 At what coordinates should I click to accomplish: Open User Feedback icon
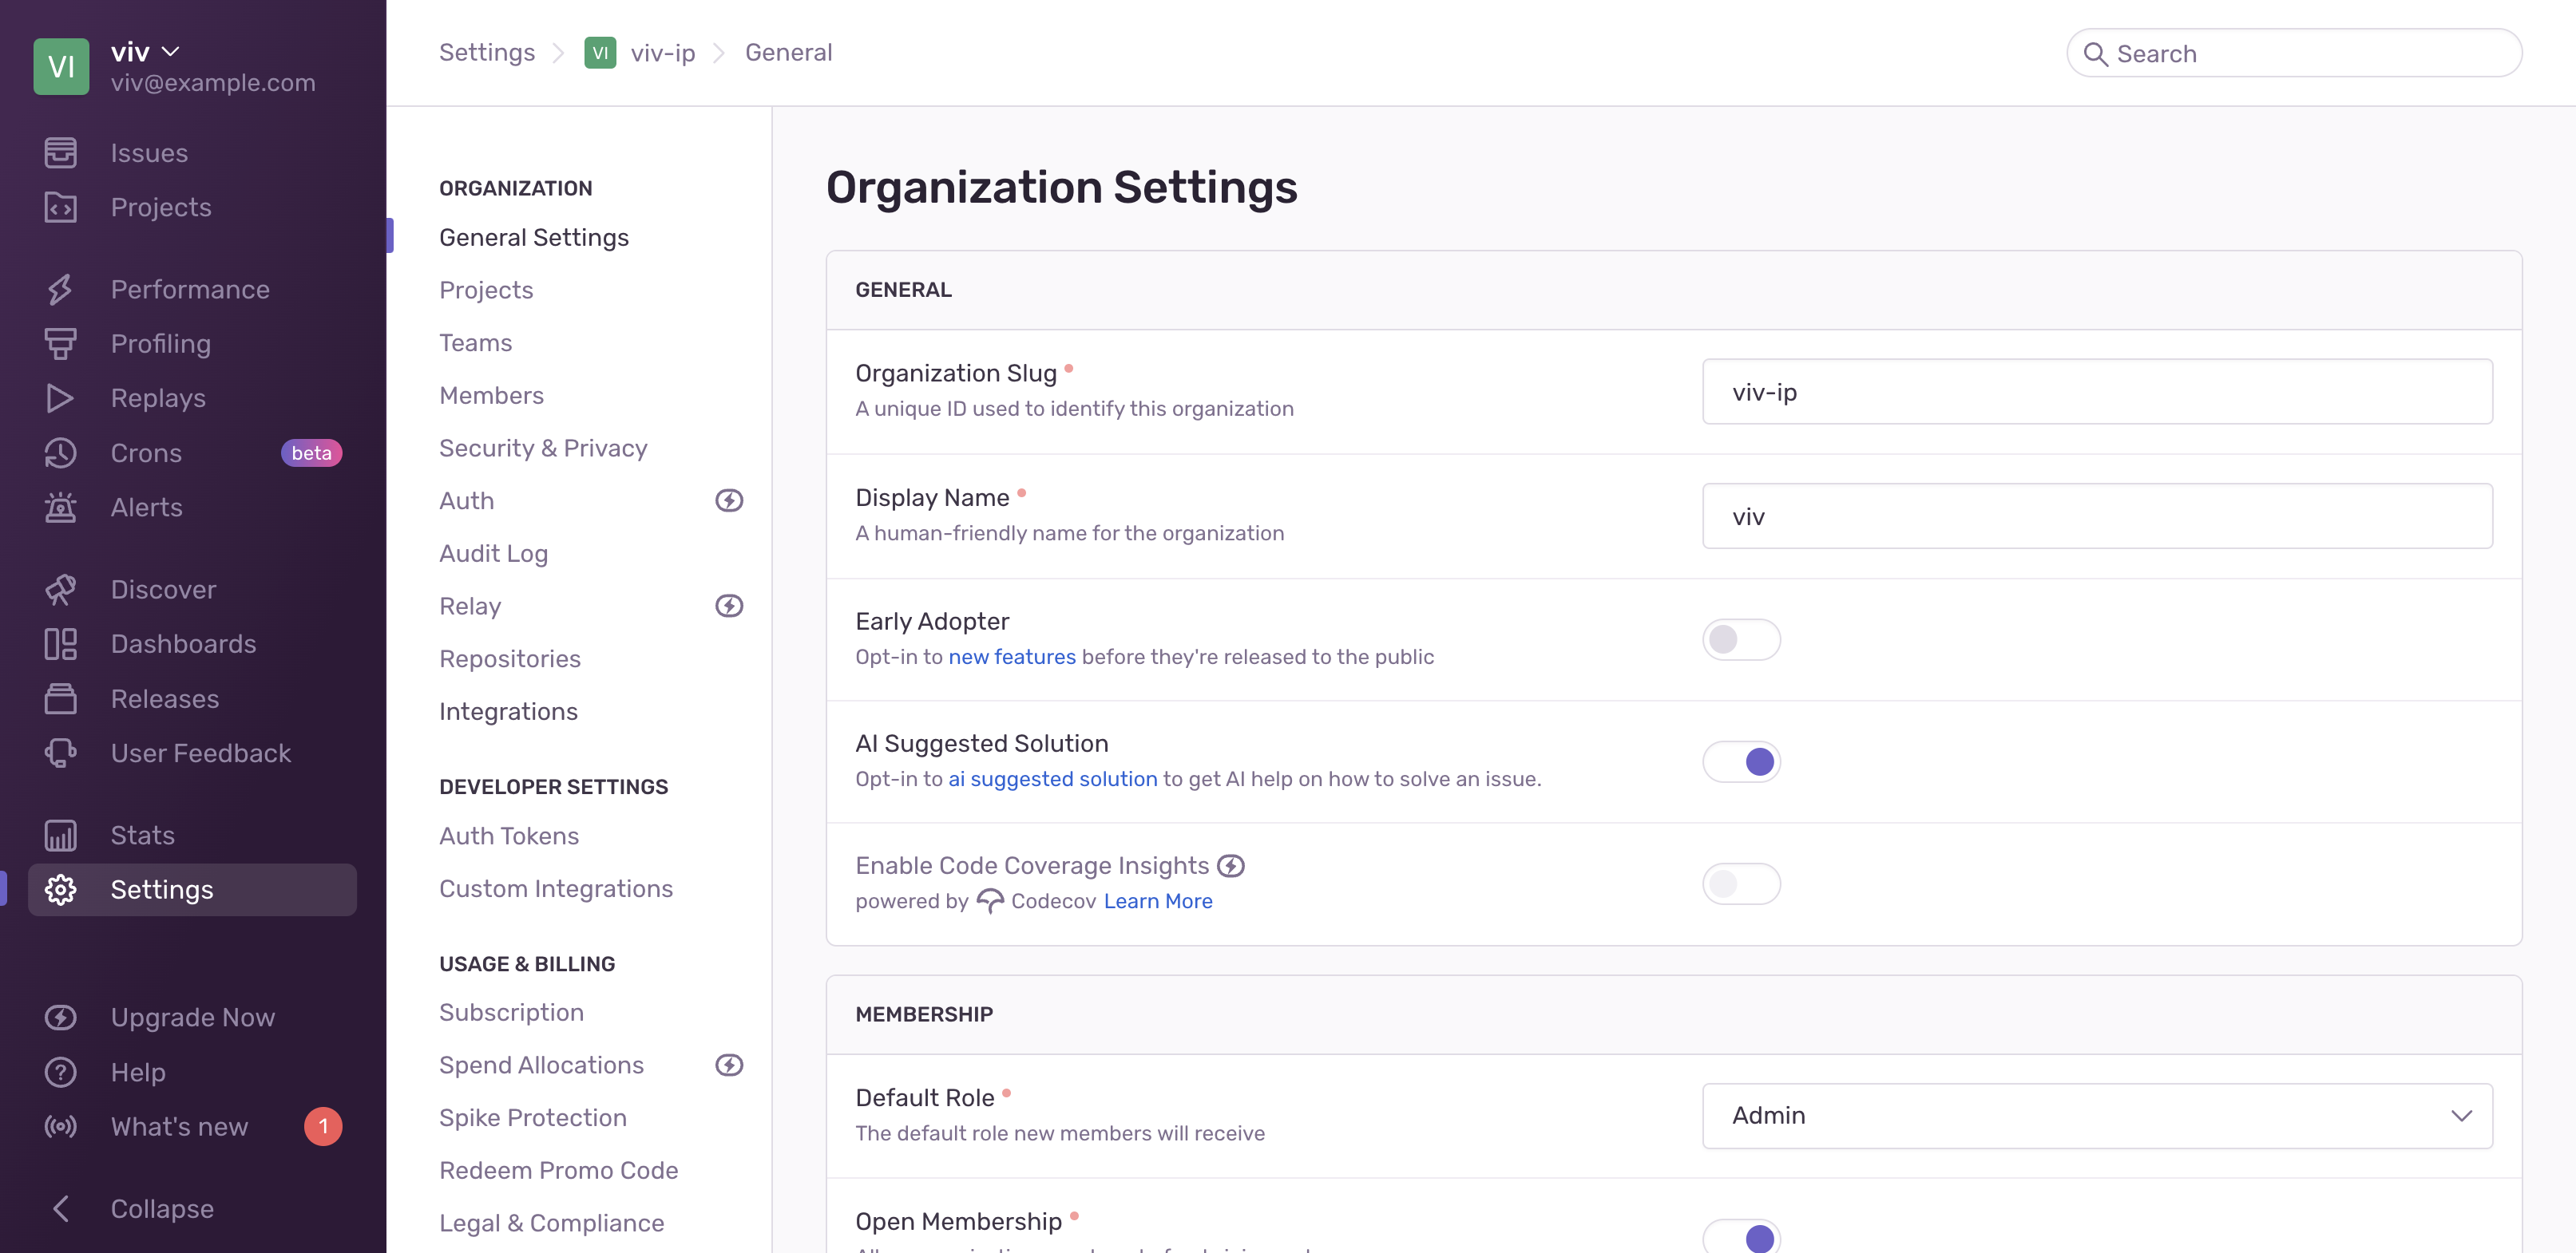click(60, 753)
